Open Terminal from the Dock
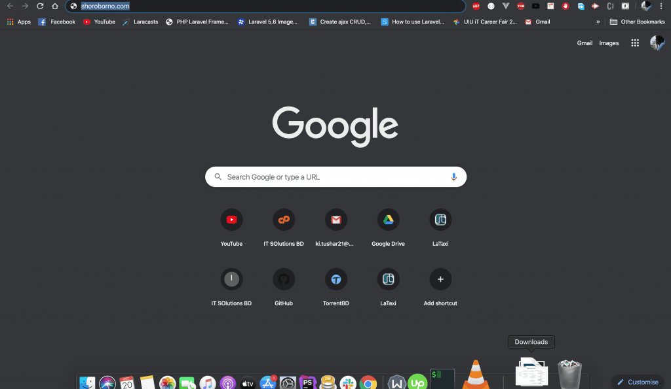Viewport: 671px width, 389px height. click(x=442, y=379)
